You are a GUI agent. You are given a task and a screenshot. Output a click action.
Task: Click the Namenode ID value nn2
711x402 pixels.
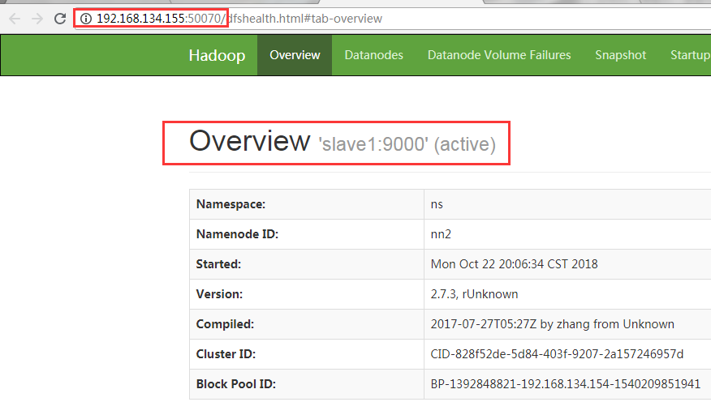[441, 234]
